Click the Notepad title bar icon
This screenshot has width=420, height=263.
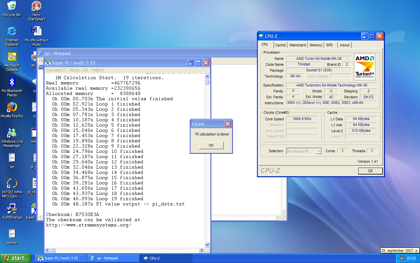click(41, 53)
